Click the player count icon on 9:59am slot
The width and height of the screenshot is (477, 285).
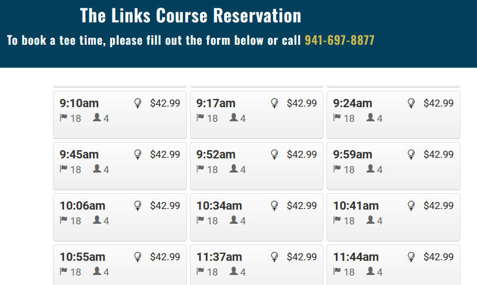(370, 168)
